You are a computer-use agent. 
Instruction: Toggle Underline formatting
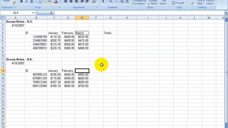pos(32,1)
